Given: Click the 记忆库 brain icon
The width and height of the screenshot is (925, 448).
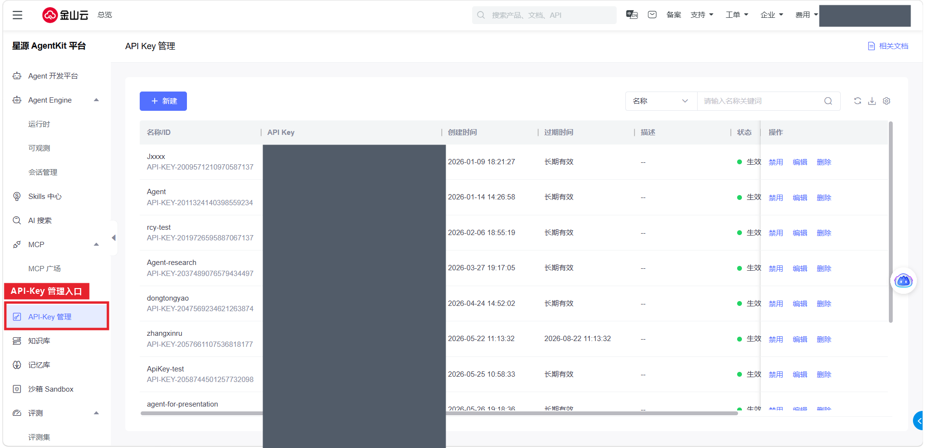Looking at the screenshot, I should (x=17, y=365).
